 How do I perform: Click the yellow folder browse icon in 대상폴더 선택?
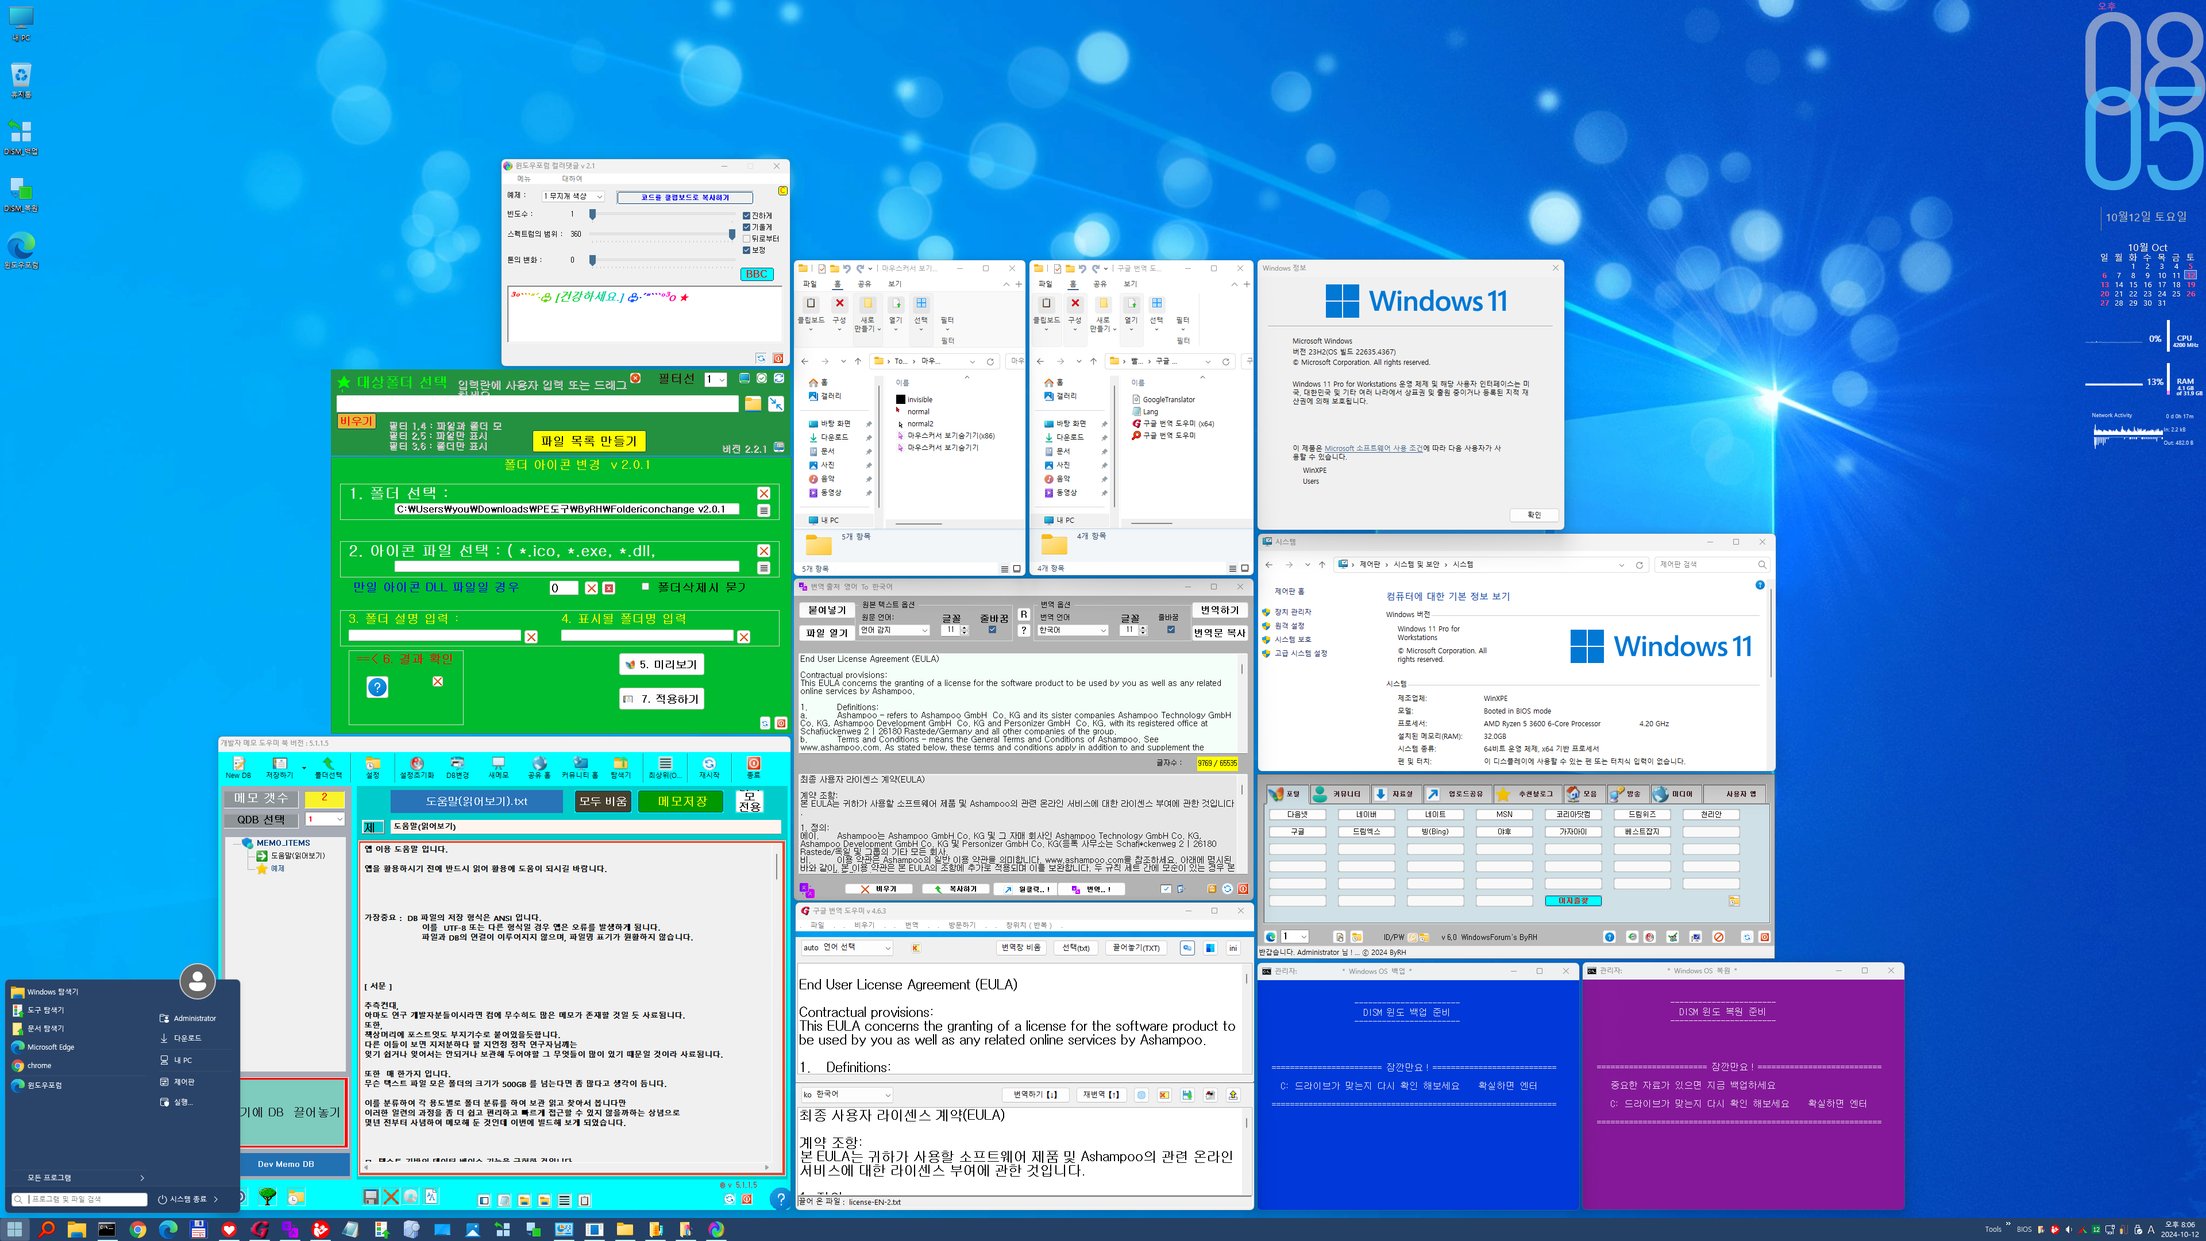753,403
